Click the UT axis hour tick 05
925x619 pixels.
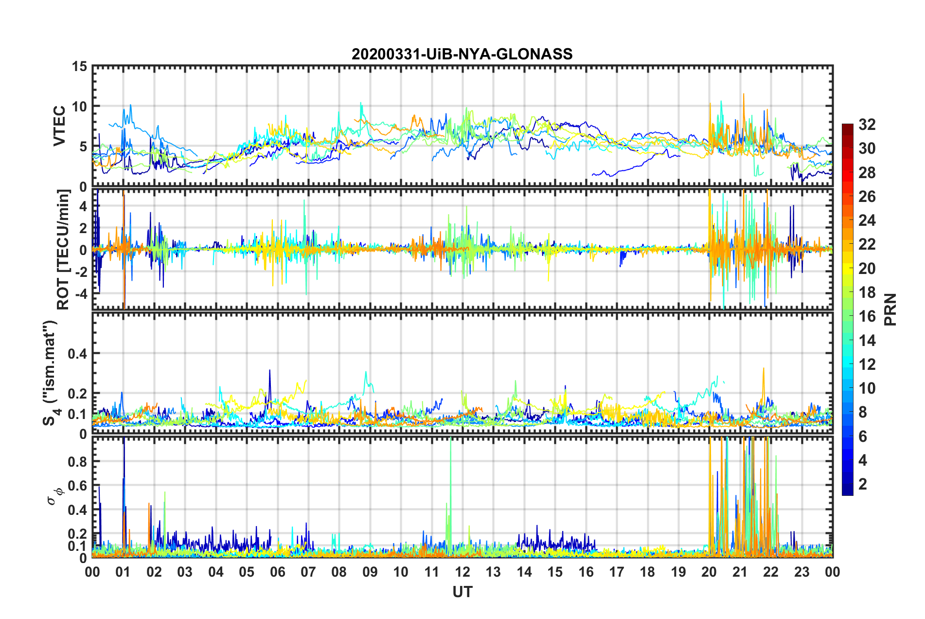[x=247, y=572]
